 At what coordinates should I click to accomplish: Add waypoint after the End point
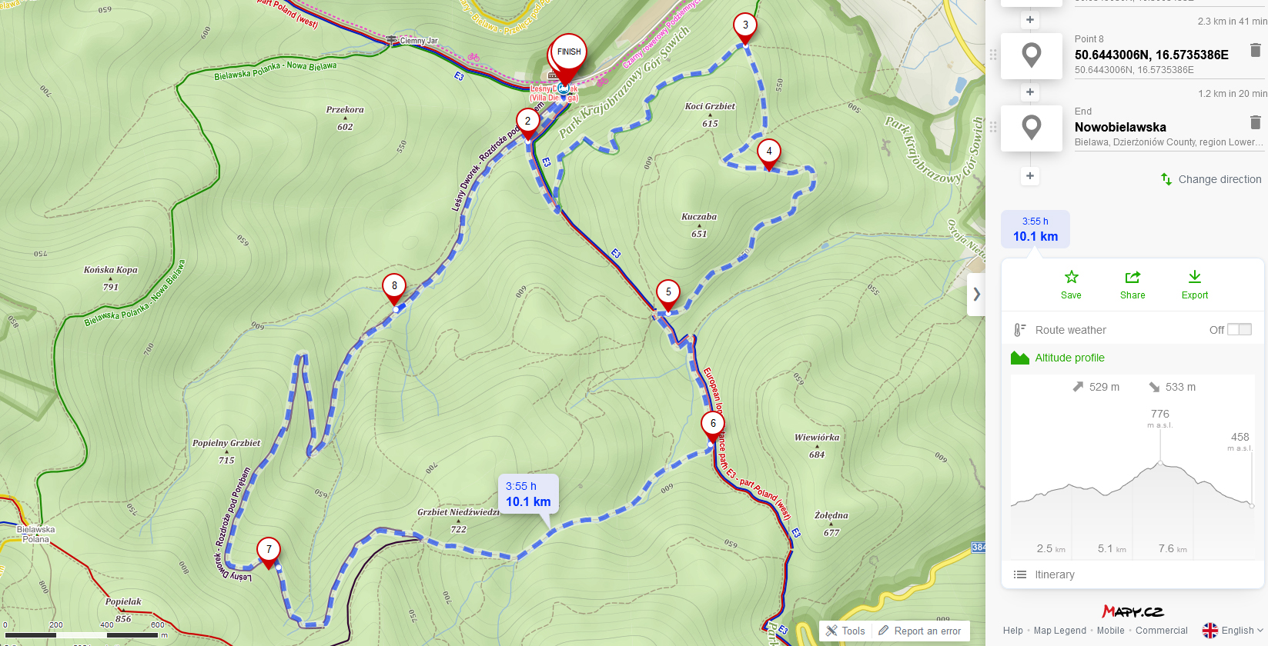[x=1030, y=176]
